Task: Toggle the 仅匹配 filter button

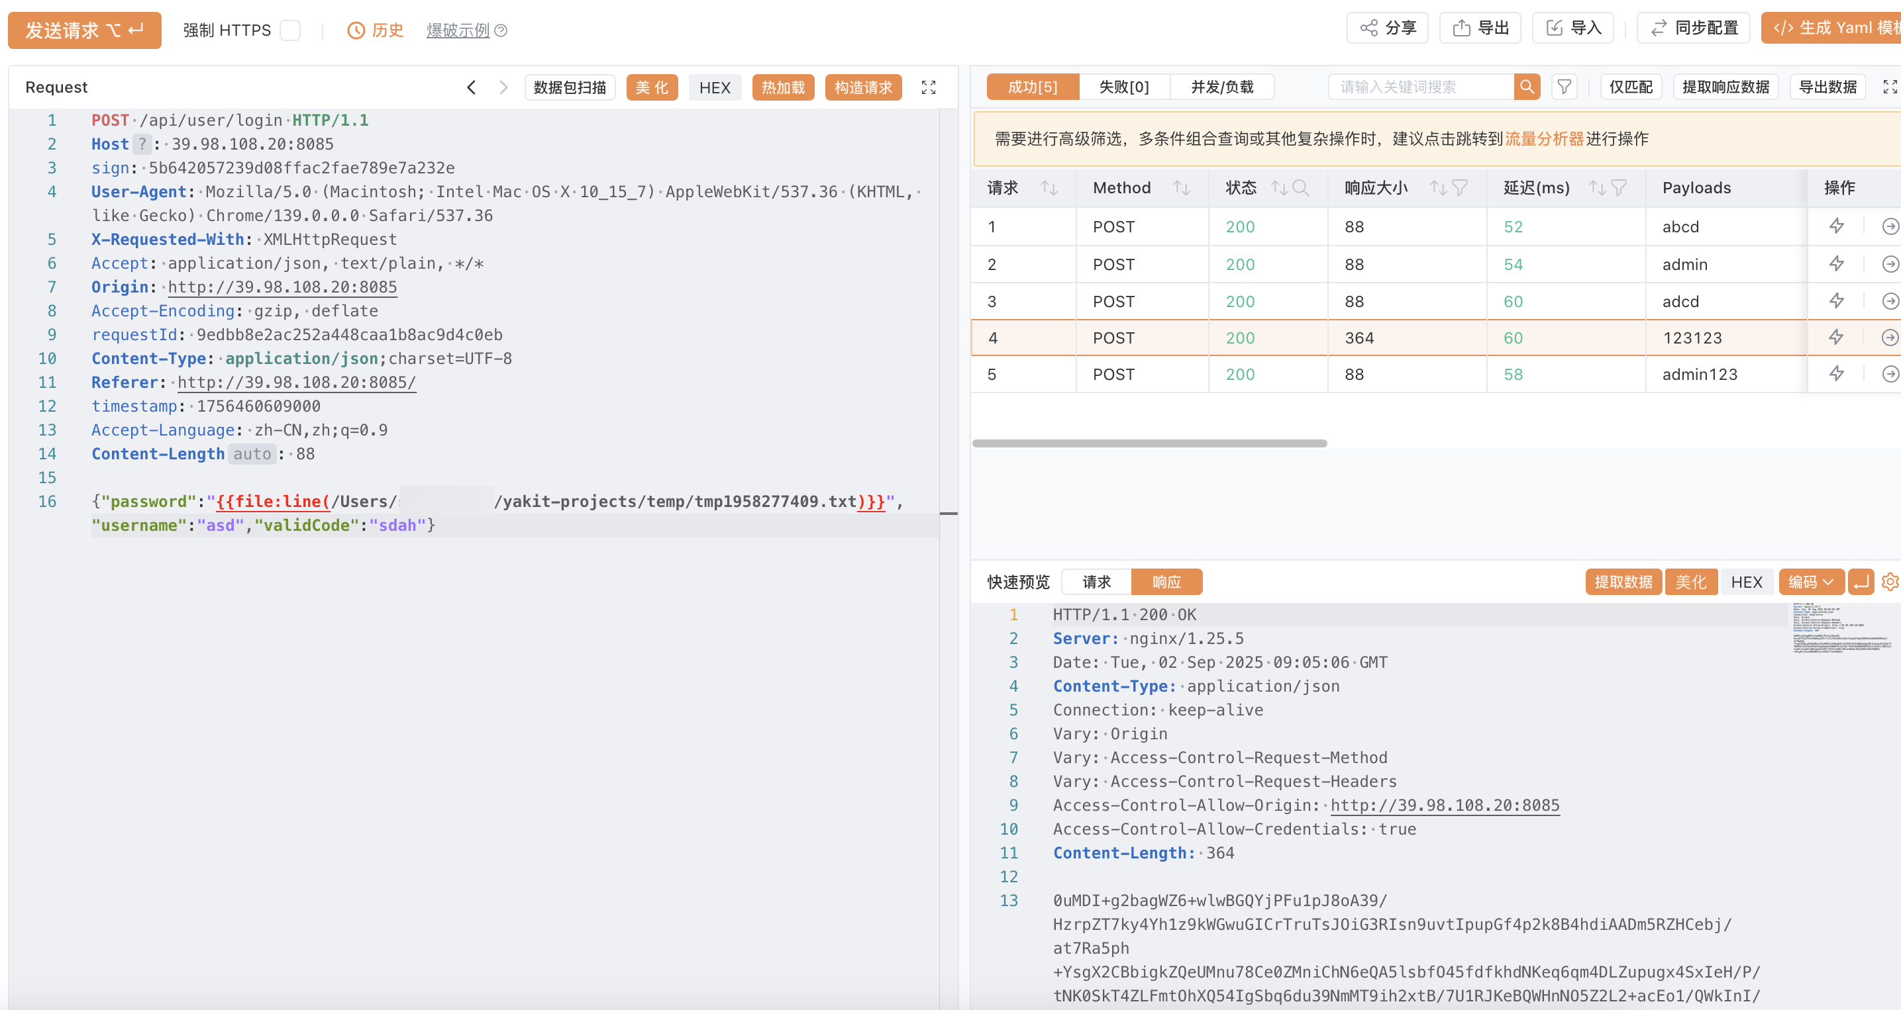Action: [x=1630, y=87]
